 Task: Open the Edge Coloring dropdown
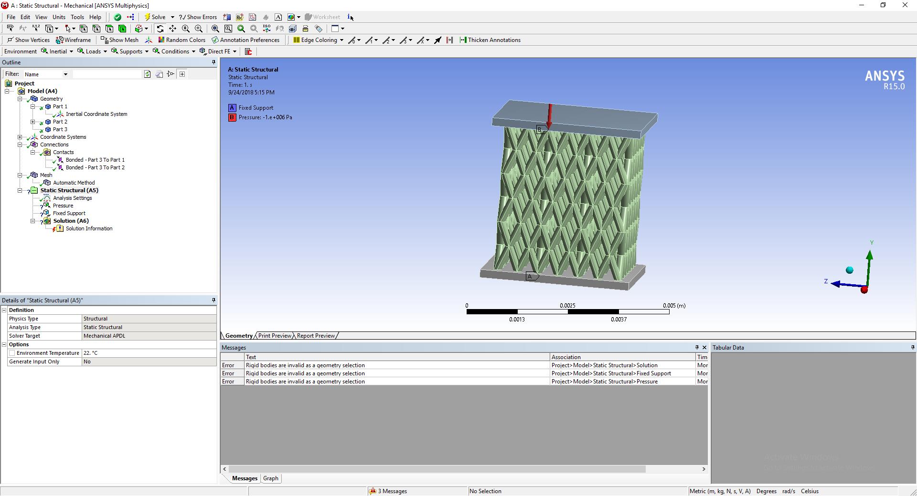(319, 40)
